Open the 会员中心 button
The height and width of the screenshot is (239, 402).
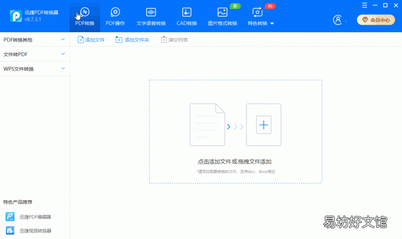(x=376, y=20)
